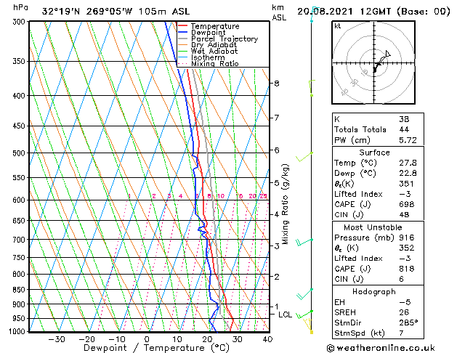This screenshot has height=353, width=457.
Task: Select the red Temperature legend line
Action: pos(182,26)
